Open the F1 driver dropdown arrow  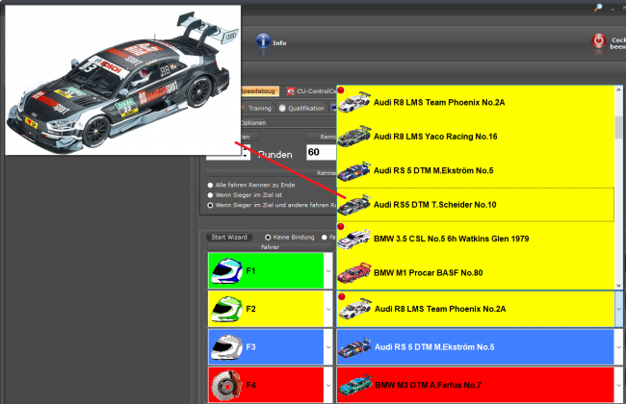click(328, 271)
